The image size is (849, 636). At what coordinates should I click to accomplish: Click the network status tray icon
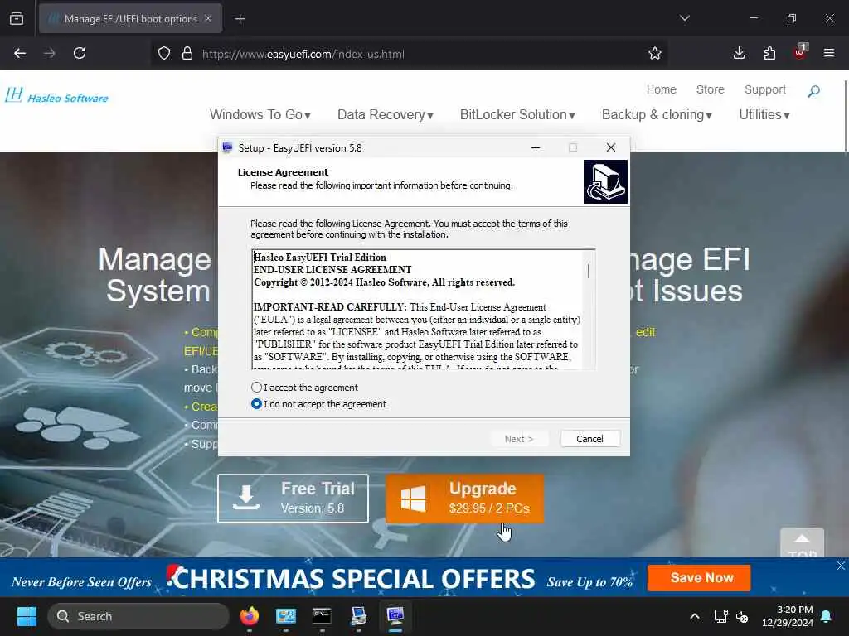click(720, 616)
